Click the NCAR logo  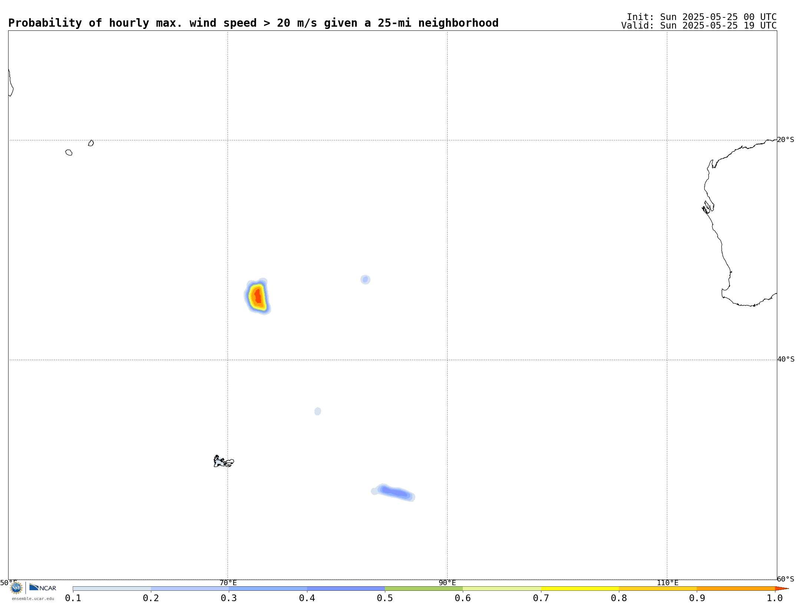[x=43, y=587]
